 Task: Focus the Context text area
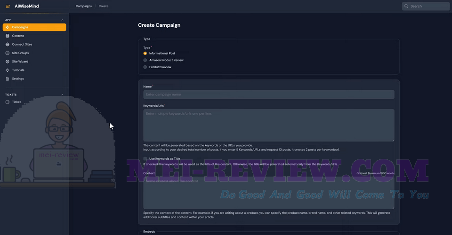[269, 193]
